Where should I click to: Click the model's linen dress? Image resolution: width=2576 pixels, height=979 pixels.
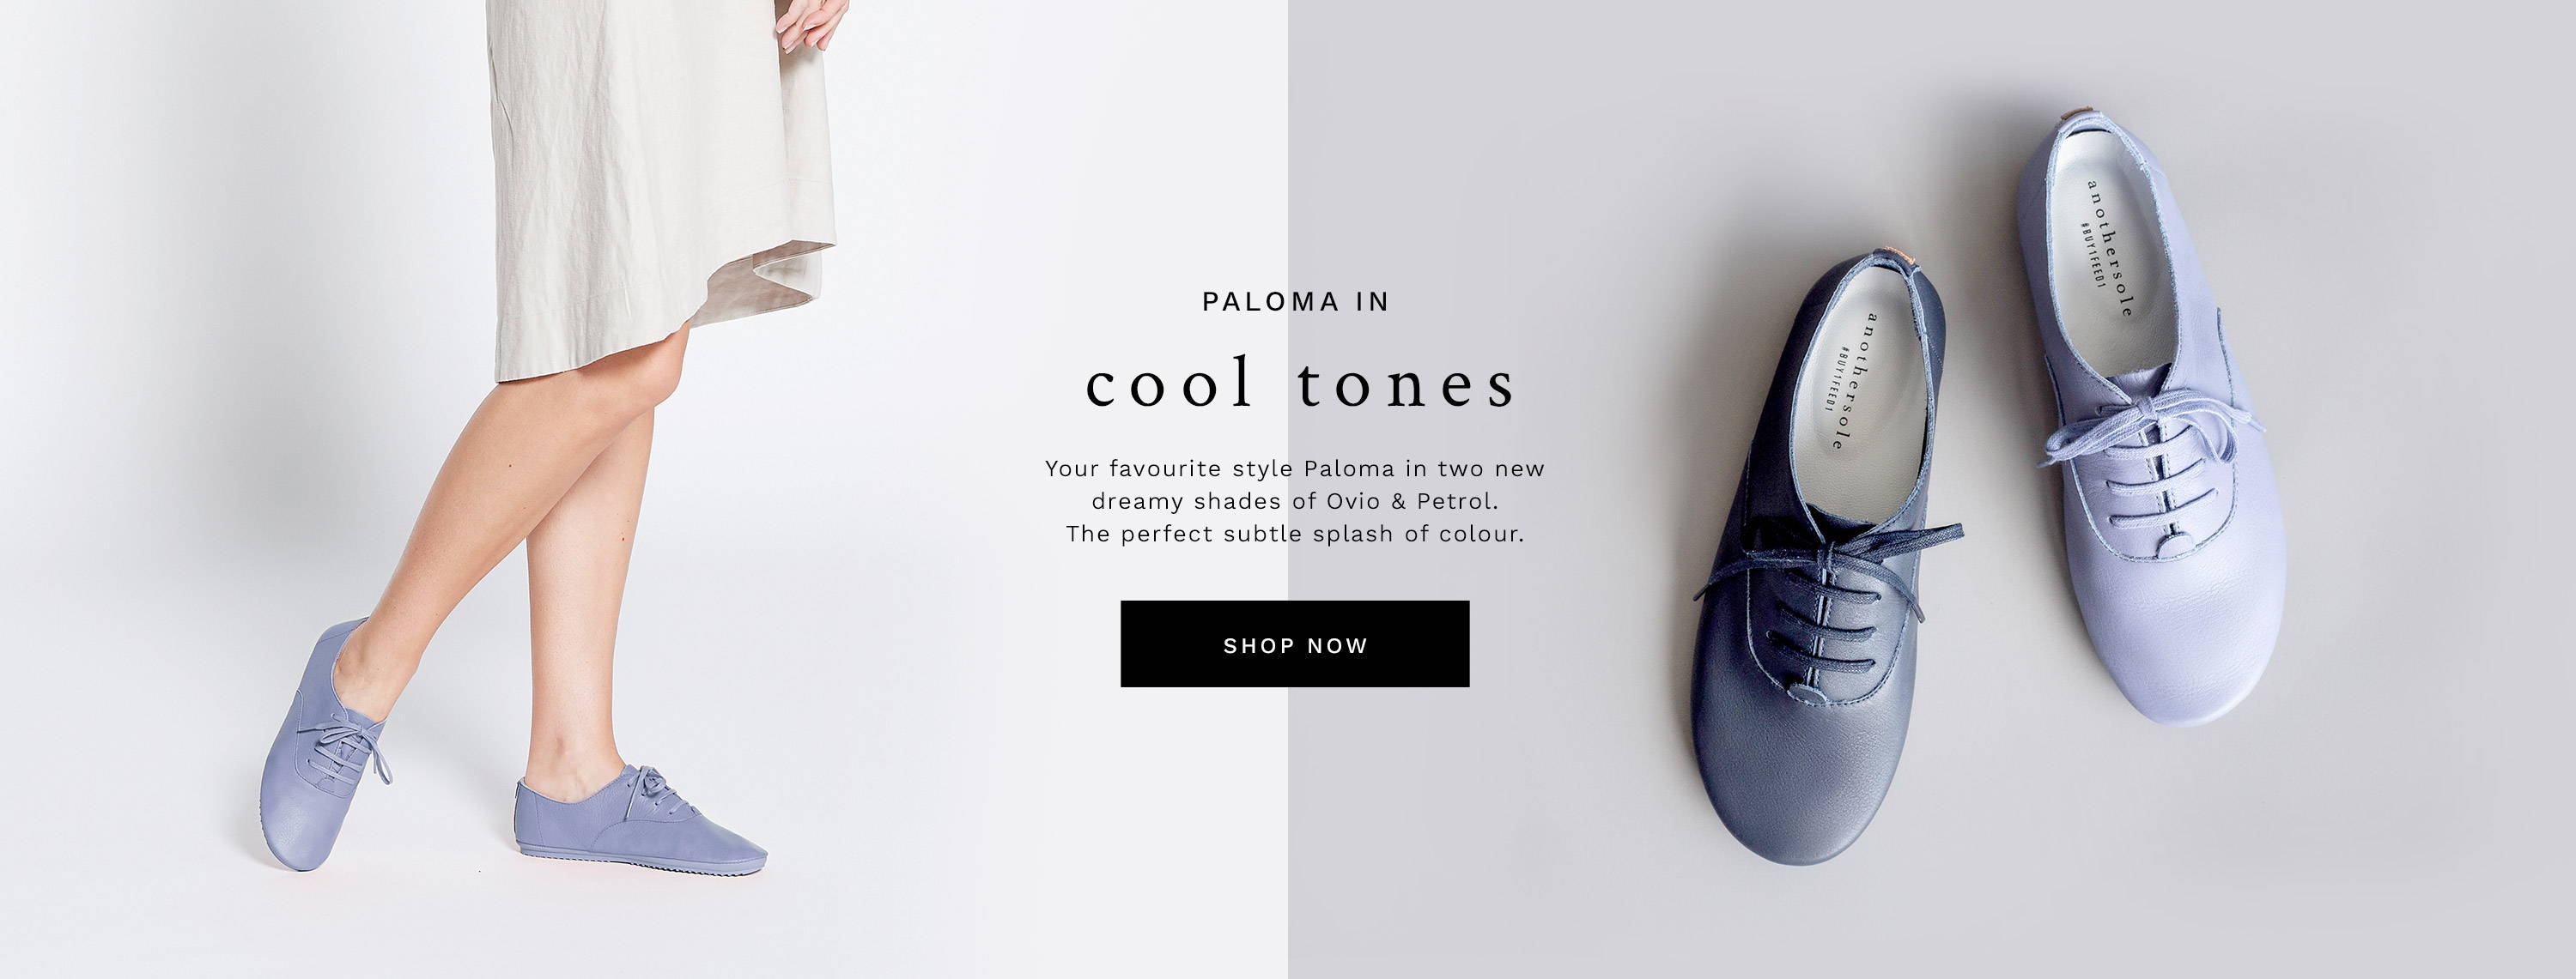tap(660, 180)
